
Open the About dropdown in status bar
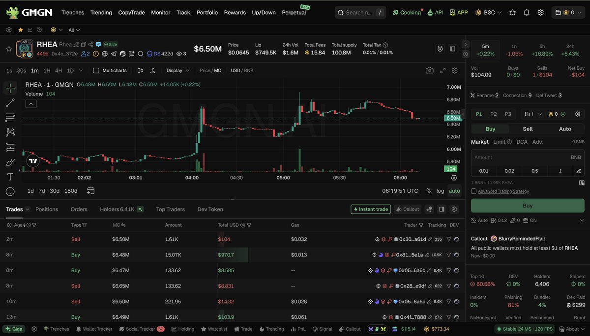pos(572,329)
